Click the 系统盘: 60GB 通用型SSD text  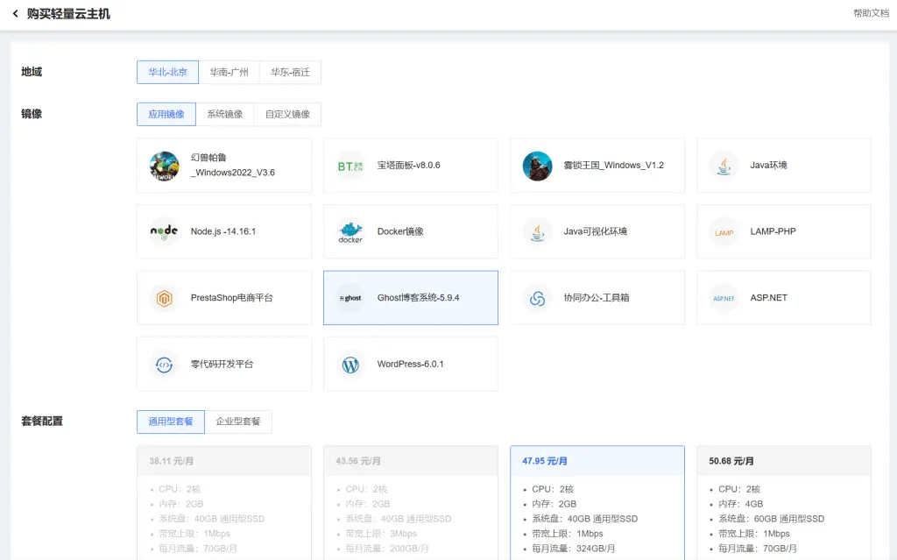point(771,519)
